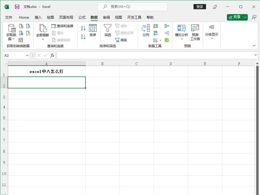This screenshot has height=195, width=260.
Task: Click the 清除 clear filter button
Action: click(x=121, y=26)
